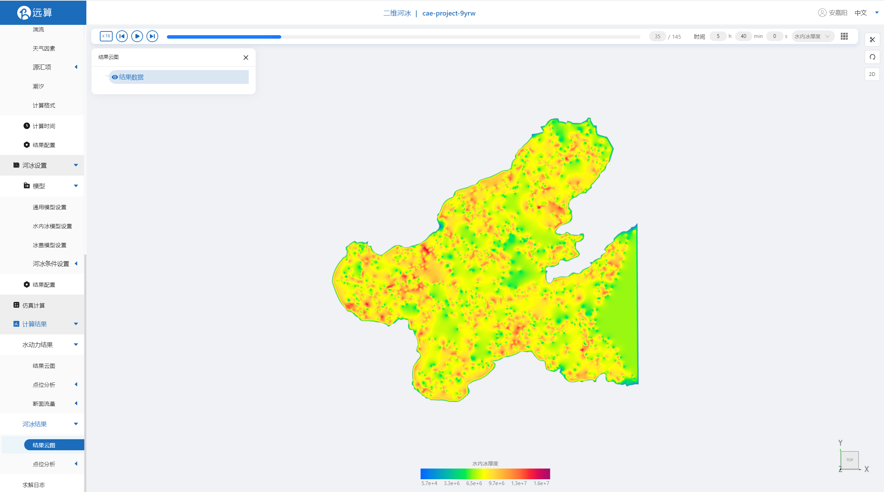Click the frame number field showing 35

[657, 36]
